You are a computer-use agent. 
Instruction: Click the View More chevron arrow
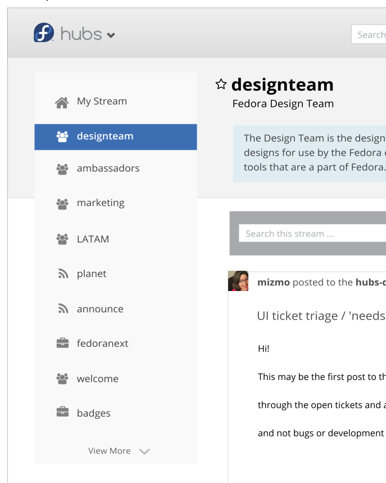pos(144,451)
